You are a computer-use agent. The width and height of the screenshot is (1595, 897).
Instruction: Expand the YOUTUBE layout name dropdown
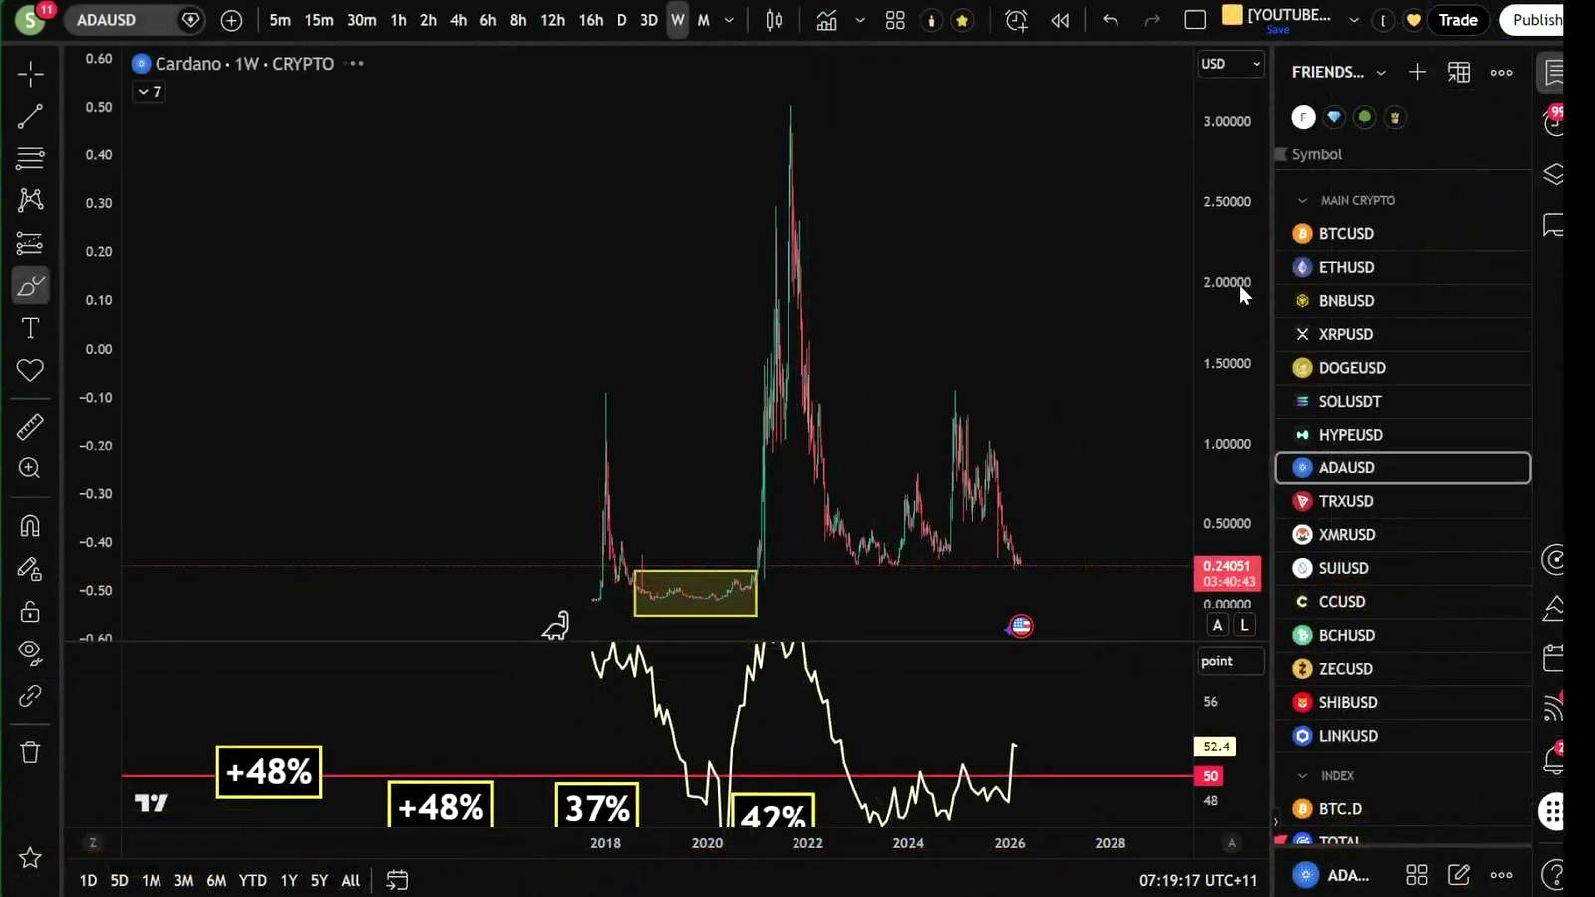click(1354, 20)
